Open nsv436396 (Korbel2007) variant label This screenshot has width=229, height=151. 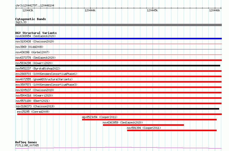coord(32,52)
